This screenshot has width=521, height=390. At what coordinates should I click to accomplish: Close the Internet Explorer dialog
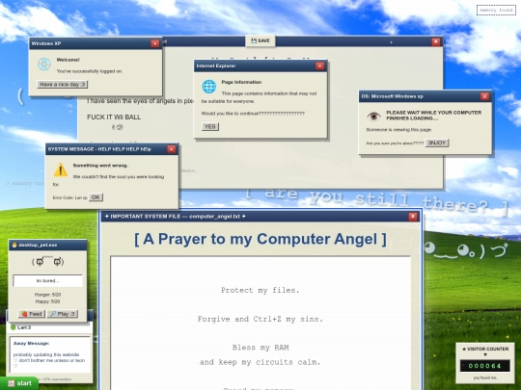pos(319,66)
